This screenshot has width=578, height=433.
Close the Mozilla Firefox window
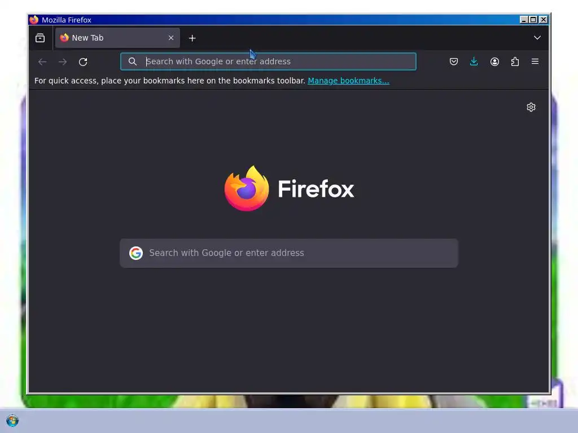click(x=544, y=20)
